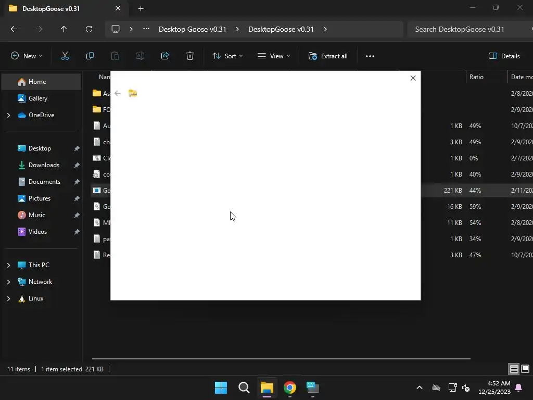533x400 pixels.
Task: Add a new tab with plus button
Action: point(141,8)
